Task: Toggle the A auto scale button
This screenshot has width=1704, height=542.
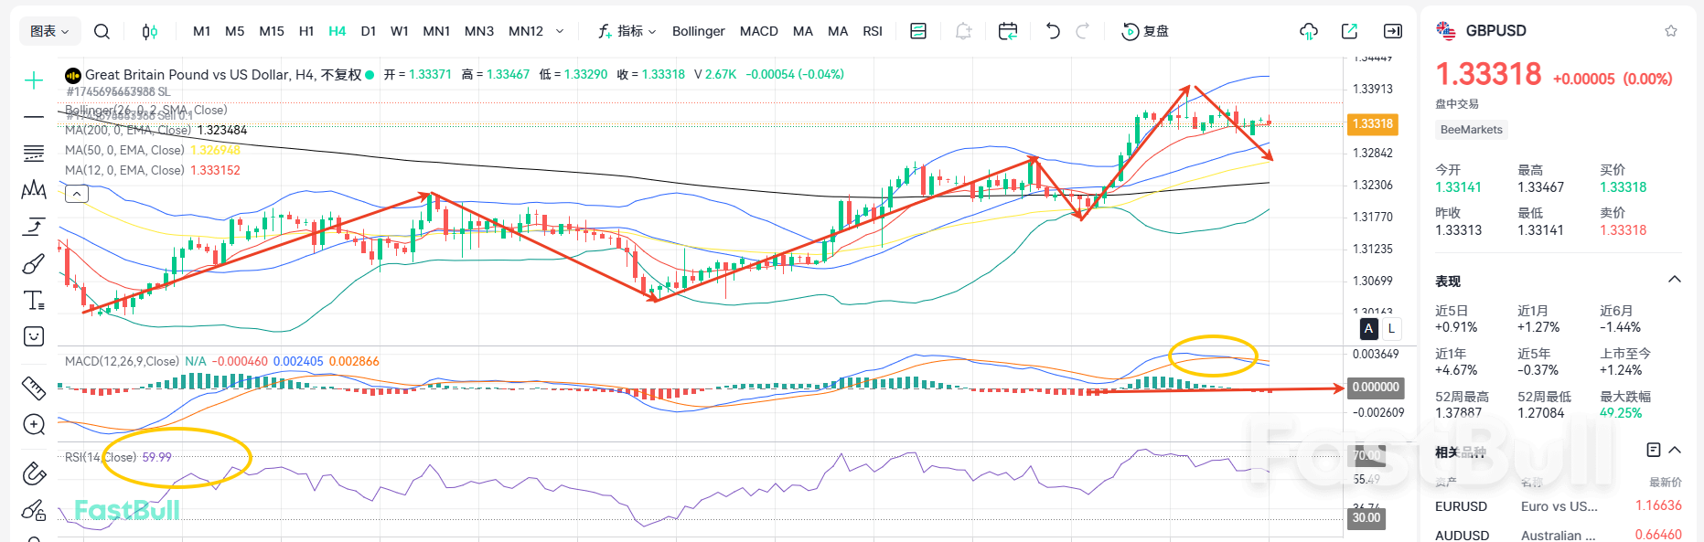Action: point(1368,328)
